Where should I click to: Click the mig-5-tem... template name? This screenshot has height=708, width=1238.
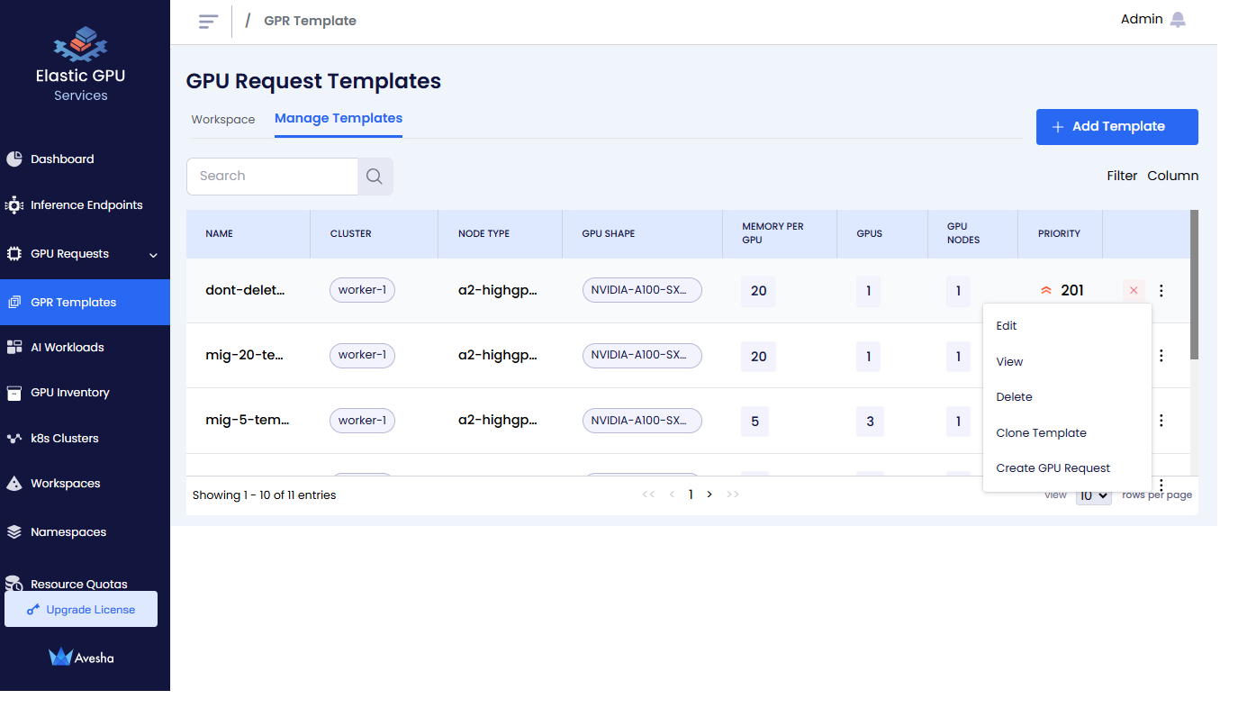(248, 420)
